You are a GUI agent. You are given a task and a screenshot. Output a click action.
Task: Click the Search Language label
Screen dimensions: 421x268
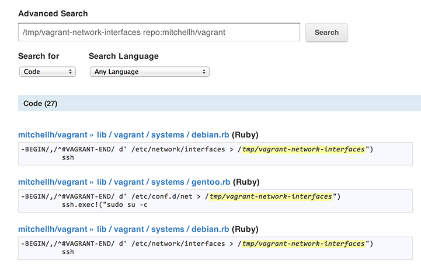click(x=124, y=56)
